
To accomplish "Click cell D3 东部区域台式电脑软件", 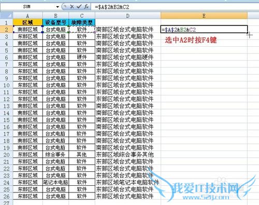I will pos(128,36).
